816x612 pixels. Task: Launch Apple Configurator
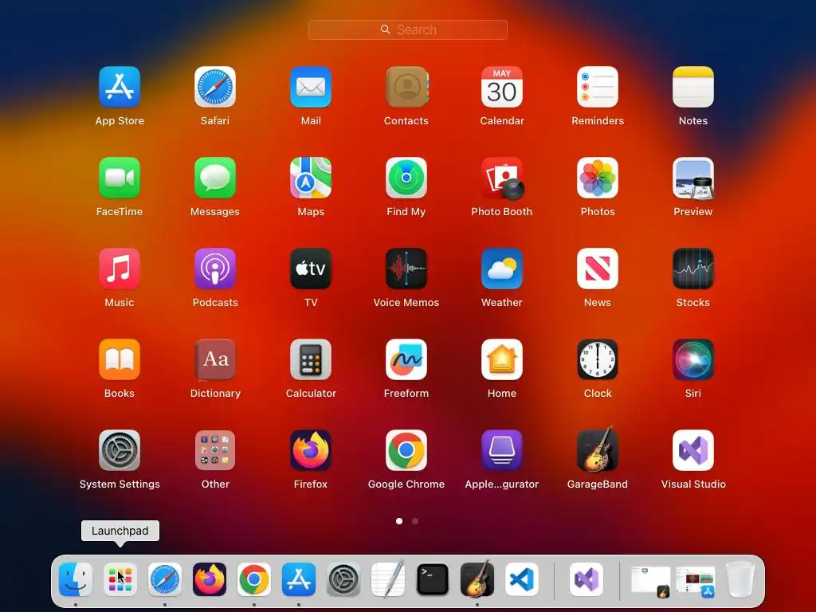[502, 450]
